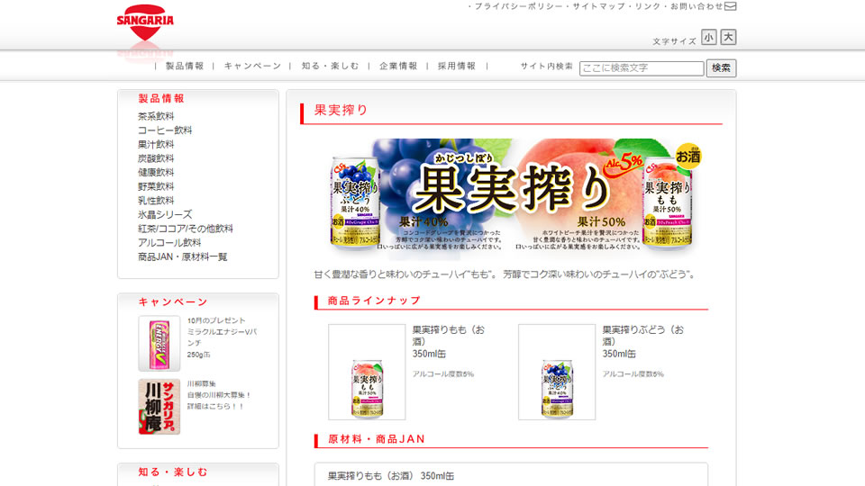
Task: Focus the site search text field
Action: coord(642,67)
